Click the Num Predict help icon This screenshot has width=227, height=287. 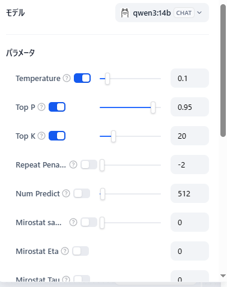(66, 193)
